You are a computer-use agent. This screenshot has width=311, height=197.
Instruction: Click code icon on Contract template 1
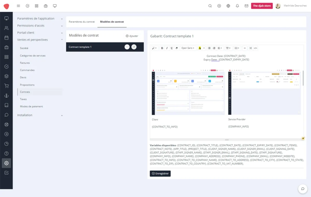click(127, 47)
